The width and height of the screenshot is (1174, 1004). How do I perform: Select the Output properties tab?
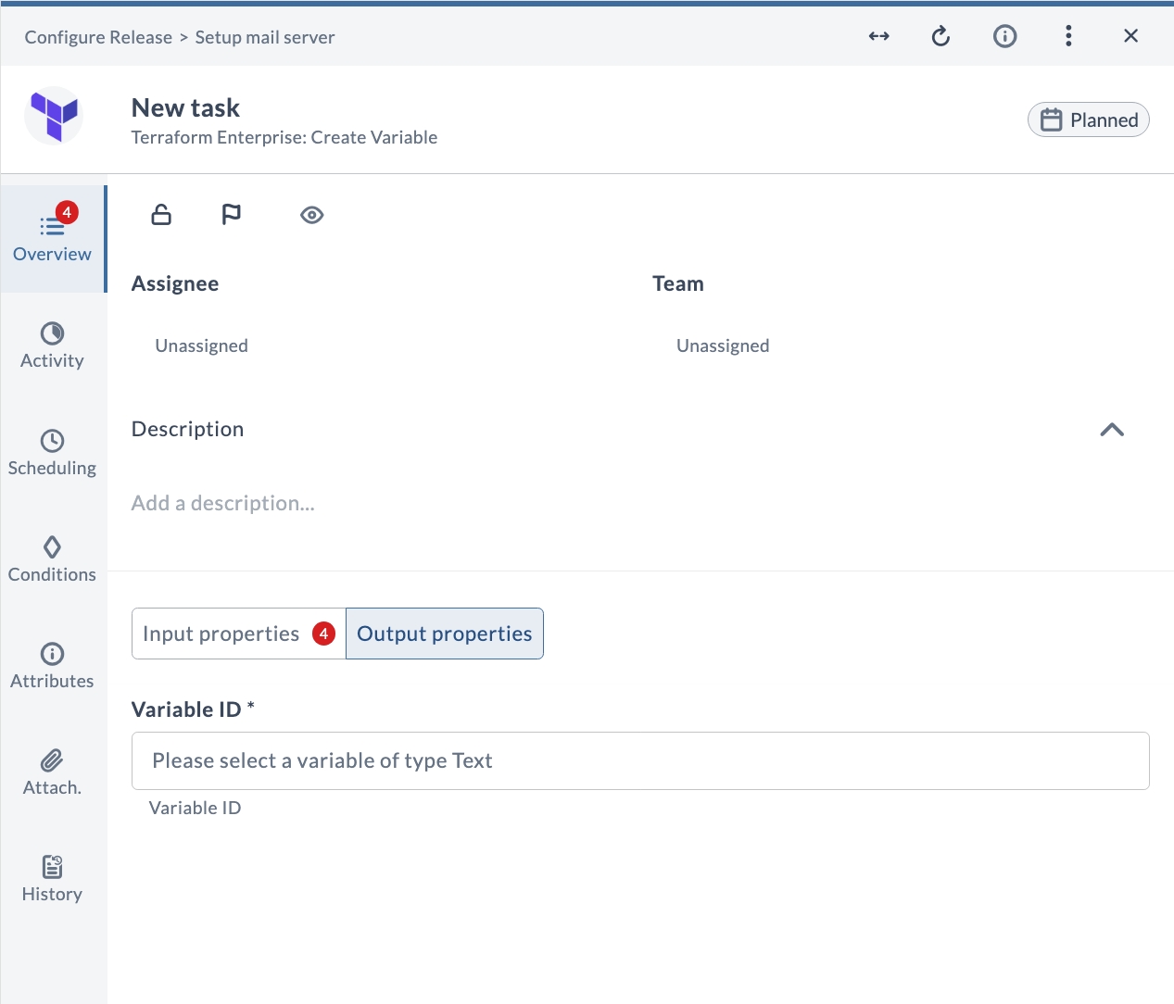pos(445,634)
